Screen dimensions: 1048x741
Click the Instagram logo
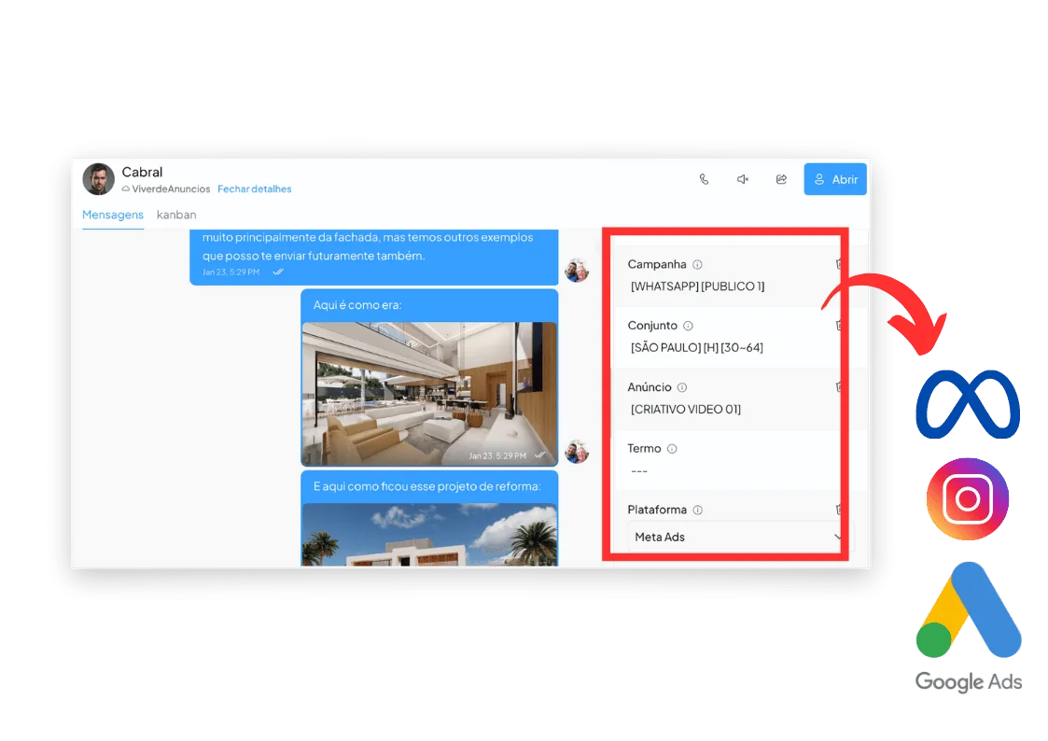[968, 498]
